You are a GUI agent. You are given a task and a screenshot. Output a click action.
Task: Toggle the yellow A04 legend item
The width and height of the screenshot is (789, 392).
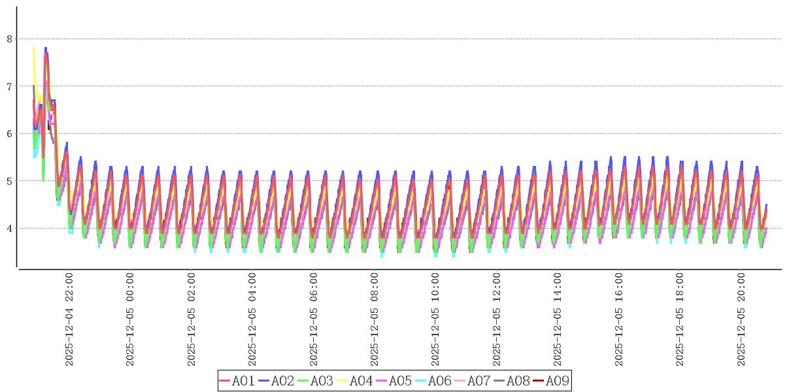click(354, 381)
